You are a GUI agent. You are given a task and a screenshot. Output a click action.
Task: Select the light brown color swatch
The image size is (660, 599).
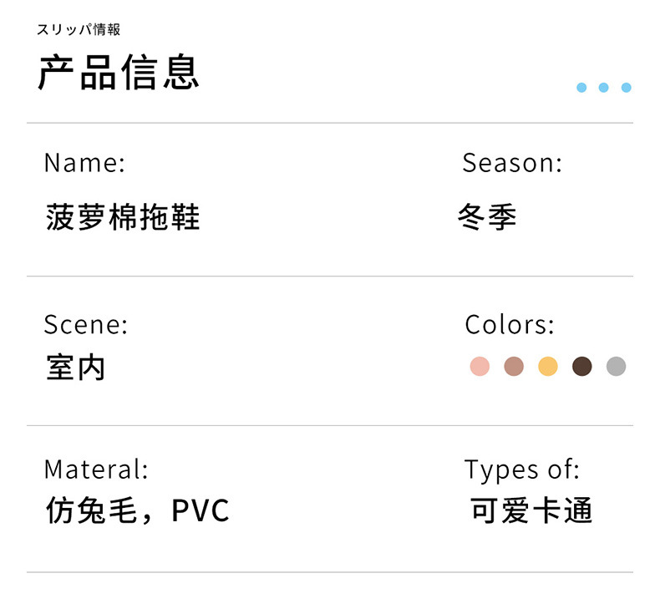coord(514,367)
